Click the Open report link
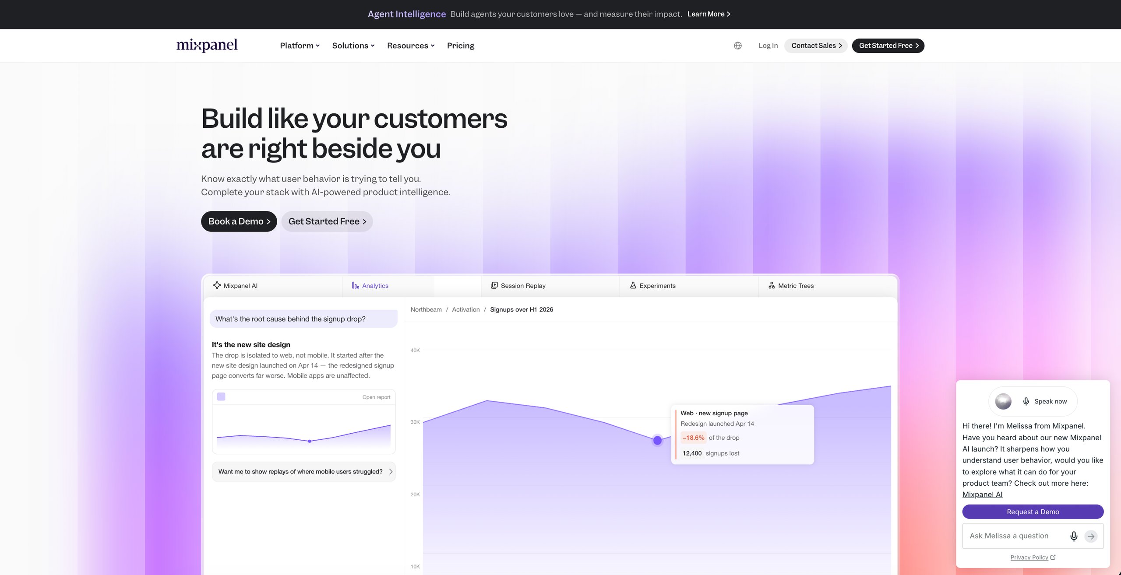Viewport: 1121px width, 575px height. [376, 397]
